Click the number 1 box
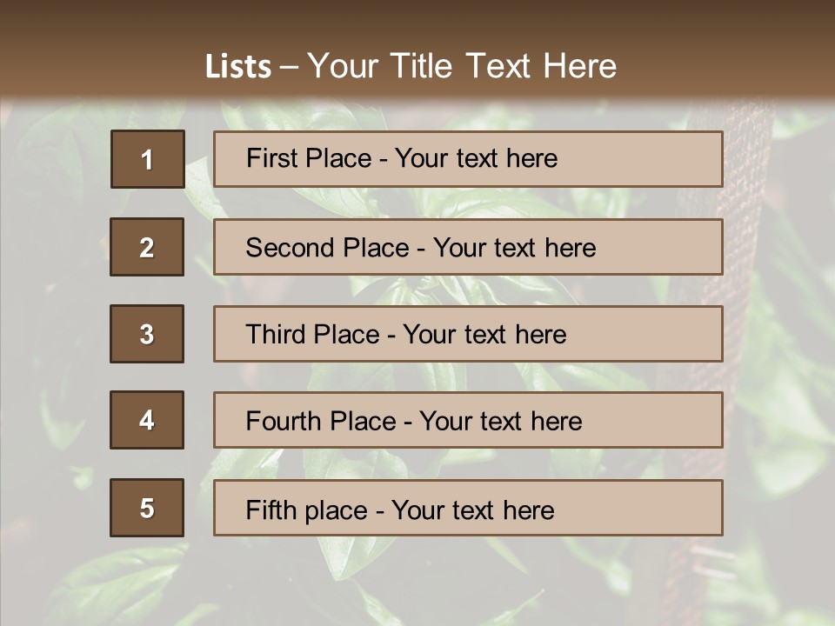 click(x=147, y=159)
